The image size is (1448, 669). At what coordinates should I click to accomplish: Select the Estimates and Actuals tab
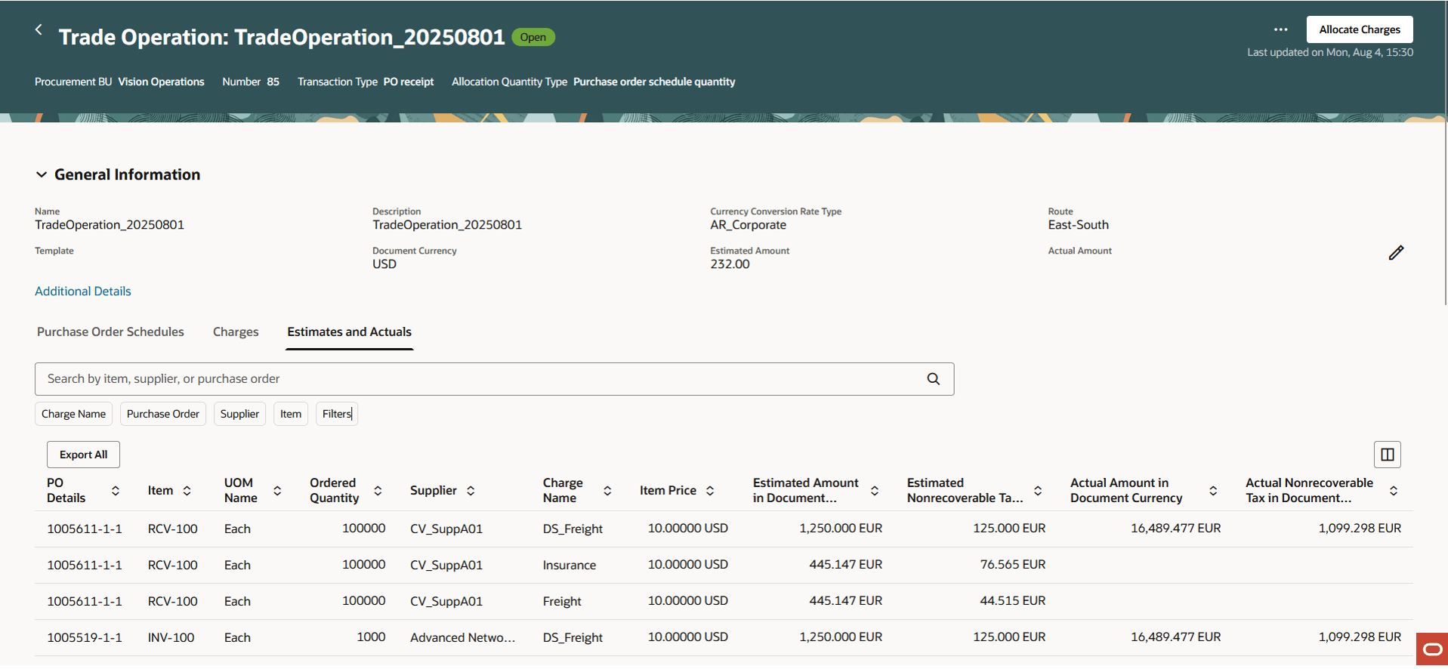coord(350,331)
